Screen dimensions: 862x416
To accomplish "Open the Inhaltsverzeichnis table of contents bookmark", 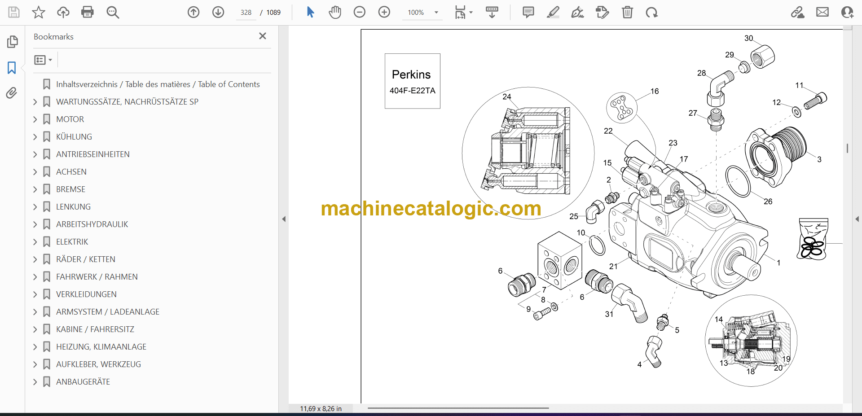I will coord(158,84).
